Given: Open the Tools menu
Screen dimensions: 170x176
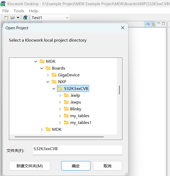Looking at the screenshot, I should point(19,11).
